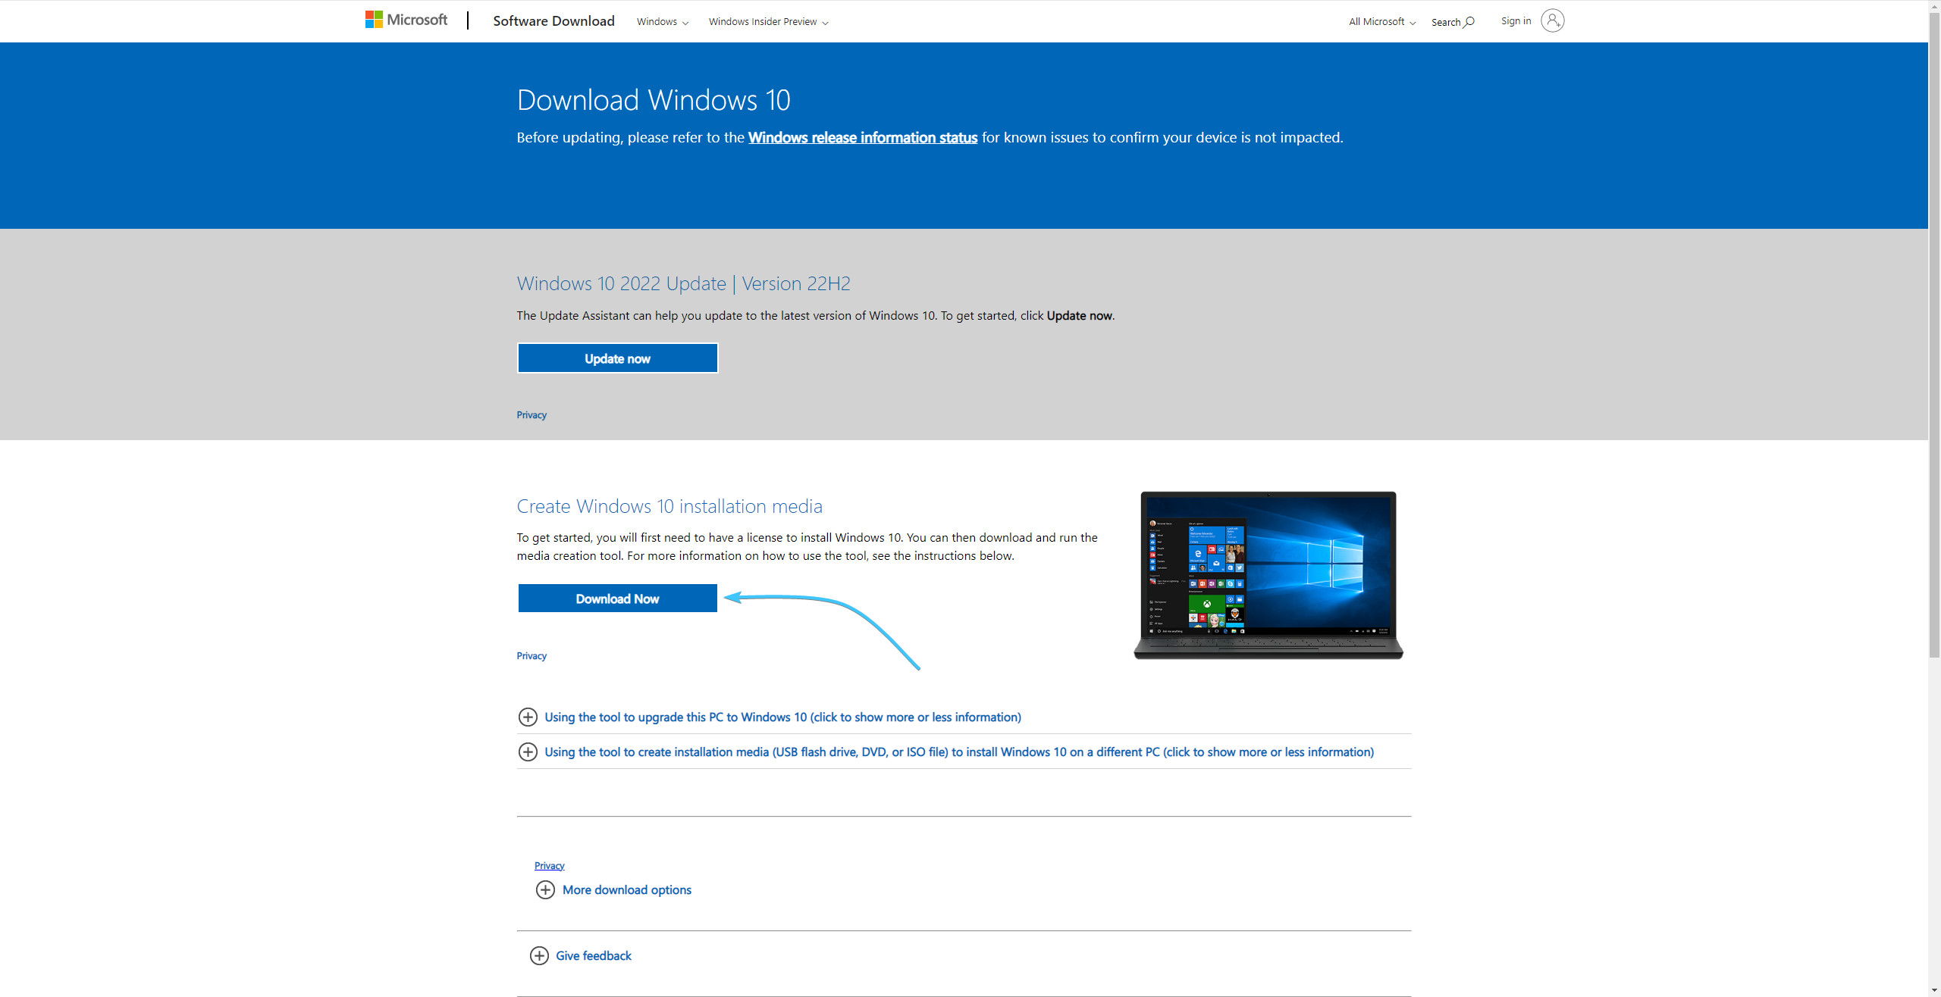Click the Sign in account avatar icon
This screenshot has width=1941, height=997.
1552,20
